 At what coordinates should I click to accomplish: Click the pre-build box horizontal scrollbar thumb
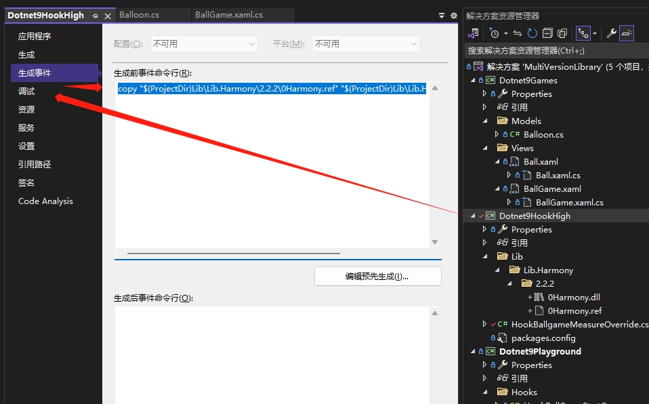coord(234,253)
